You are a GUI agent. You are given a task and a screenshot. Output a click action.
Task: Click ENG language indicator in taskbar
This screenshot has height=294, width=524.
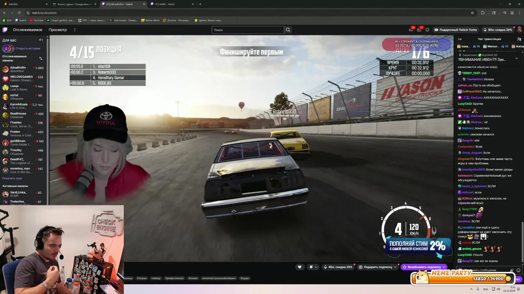[x=486, y=289]
